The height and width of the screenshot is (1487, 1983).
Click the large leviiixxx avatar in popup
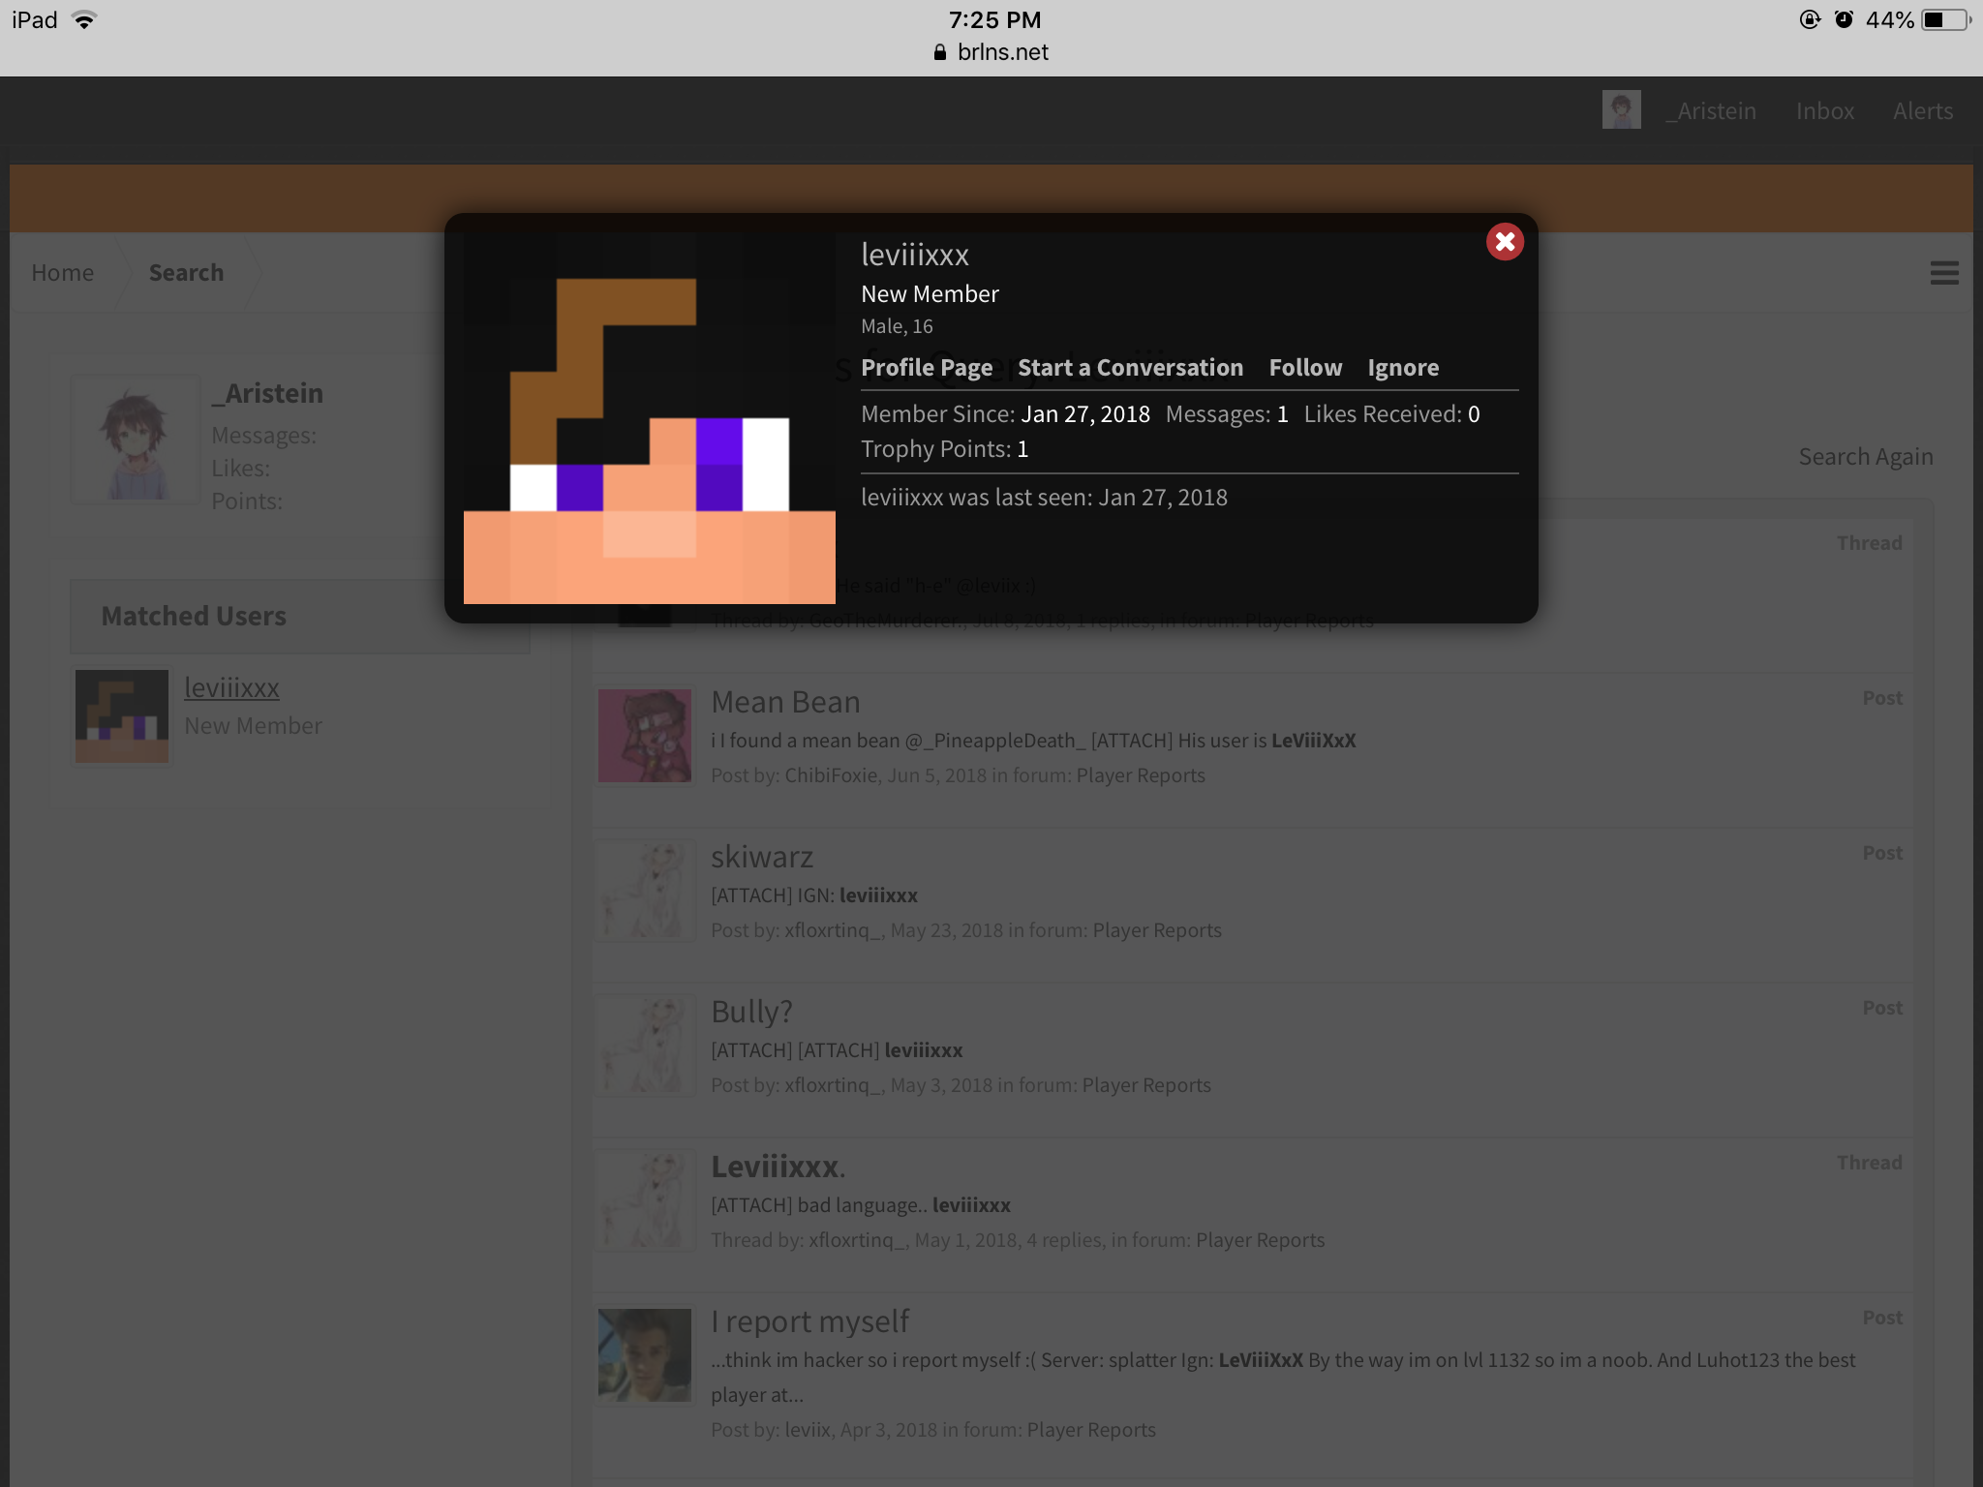tap(649, 418)
